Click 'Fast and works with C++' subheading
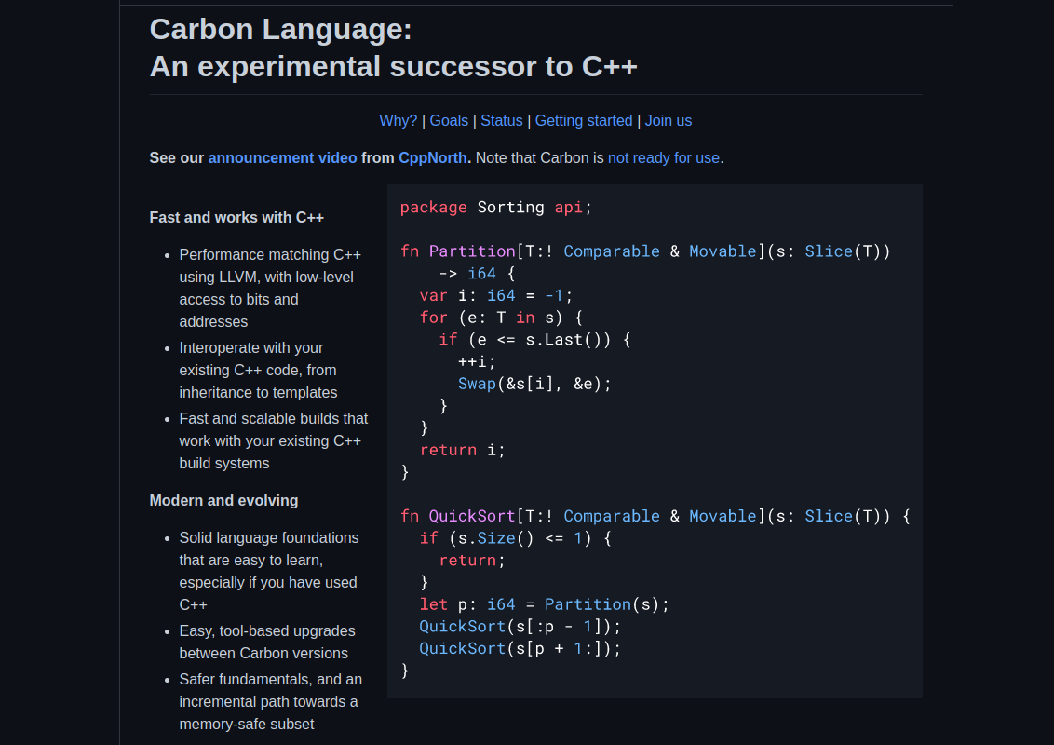 pos(236,218)
